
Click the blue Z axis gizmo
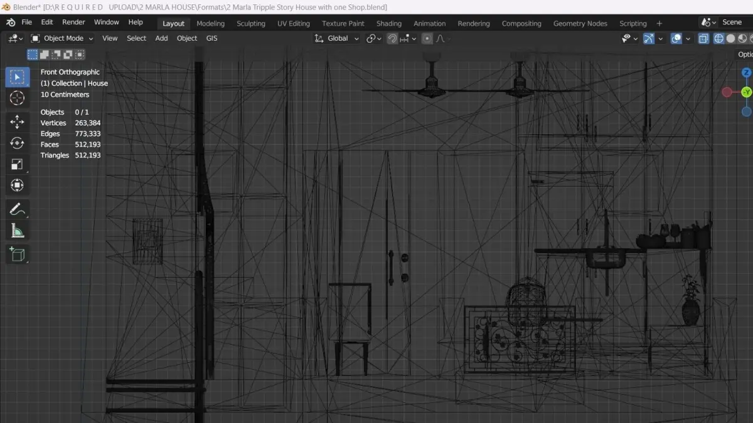tap(746, 73)
